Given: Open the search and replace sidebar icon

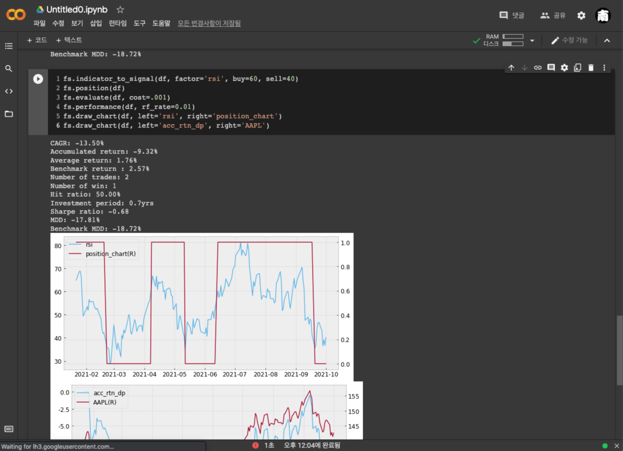Looking at the screenshot, I should (x=9, y=68).
